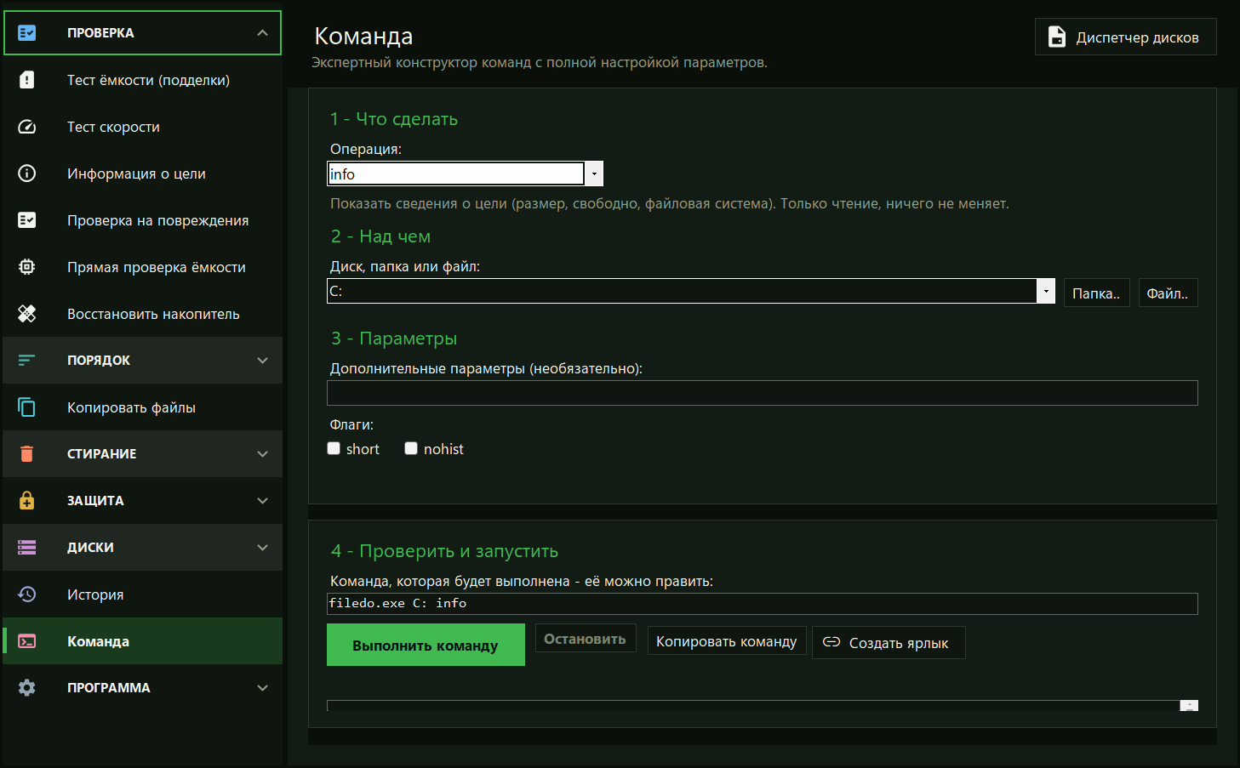Expand the ЗАЩИТА section chevron
The width and height of the screenshot is (1240, 768).
click(262, 501)
